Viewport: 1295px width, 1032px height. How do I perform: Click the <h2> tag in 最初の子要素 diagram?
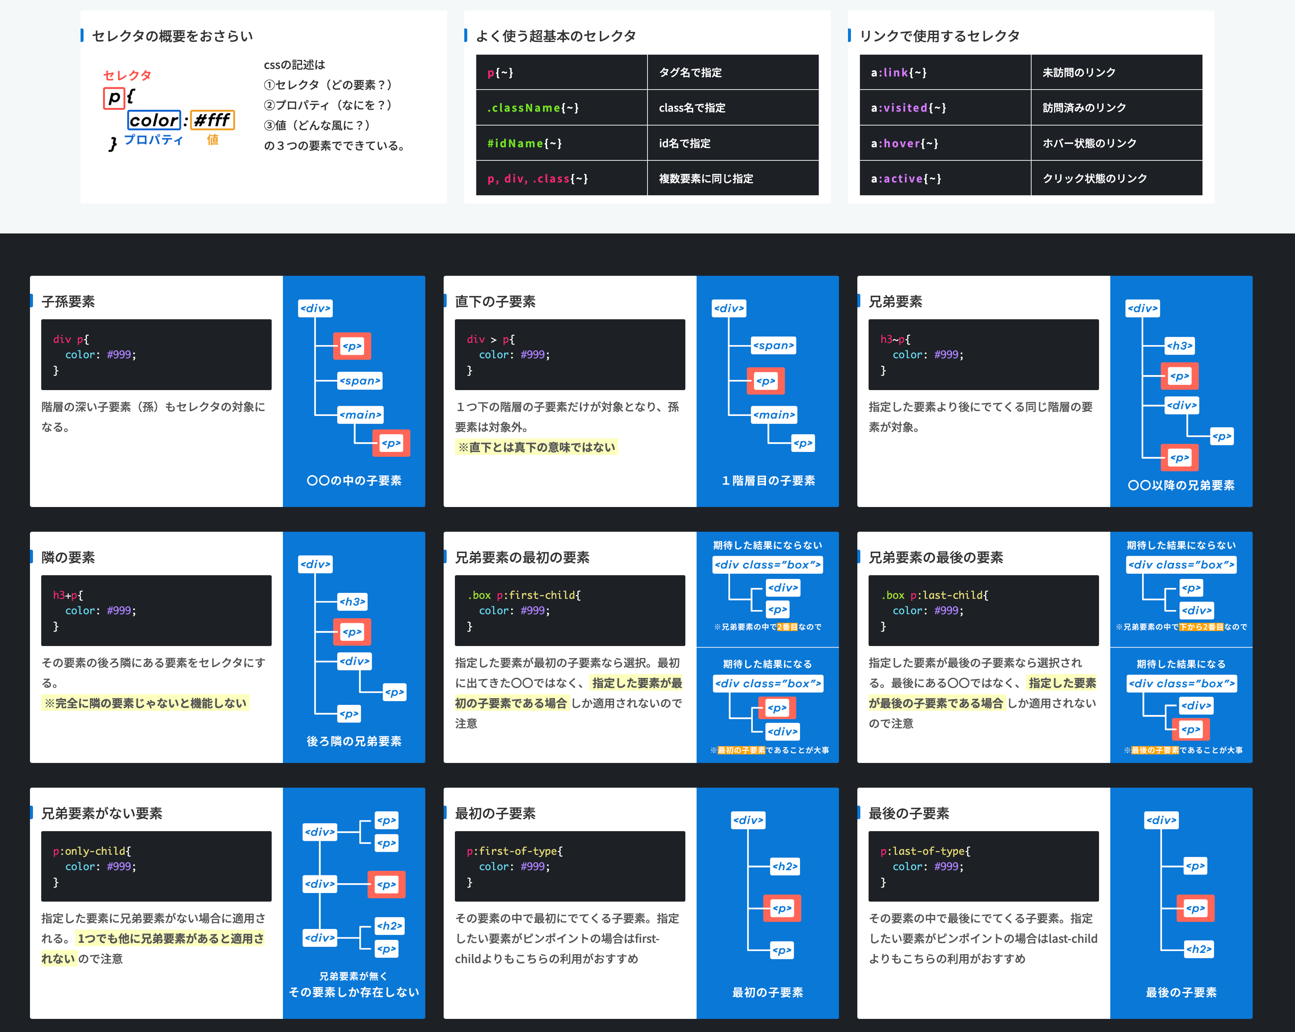(x=784, y=866)
